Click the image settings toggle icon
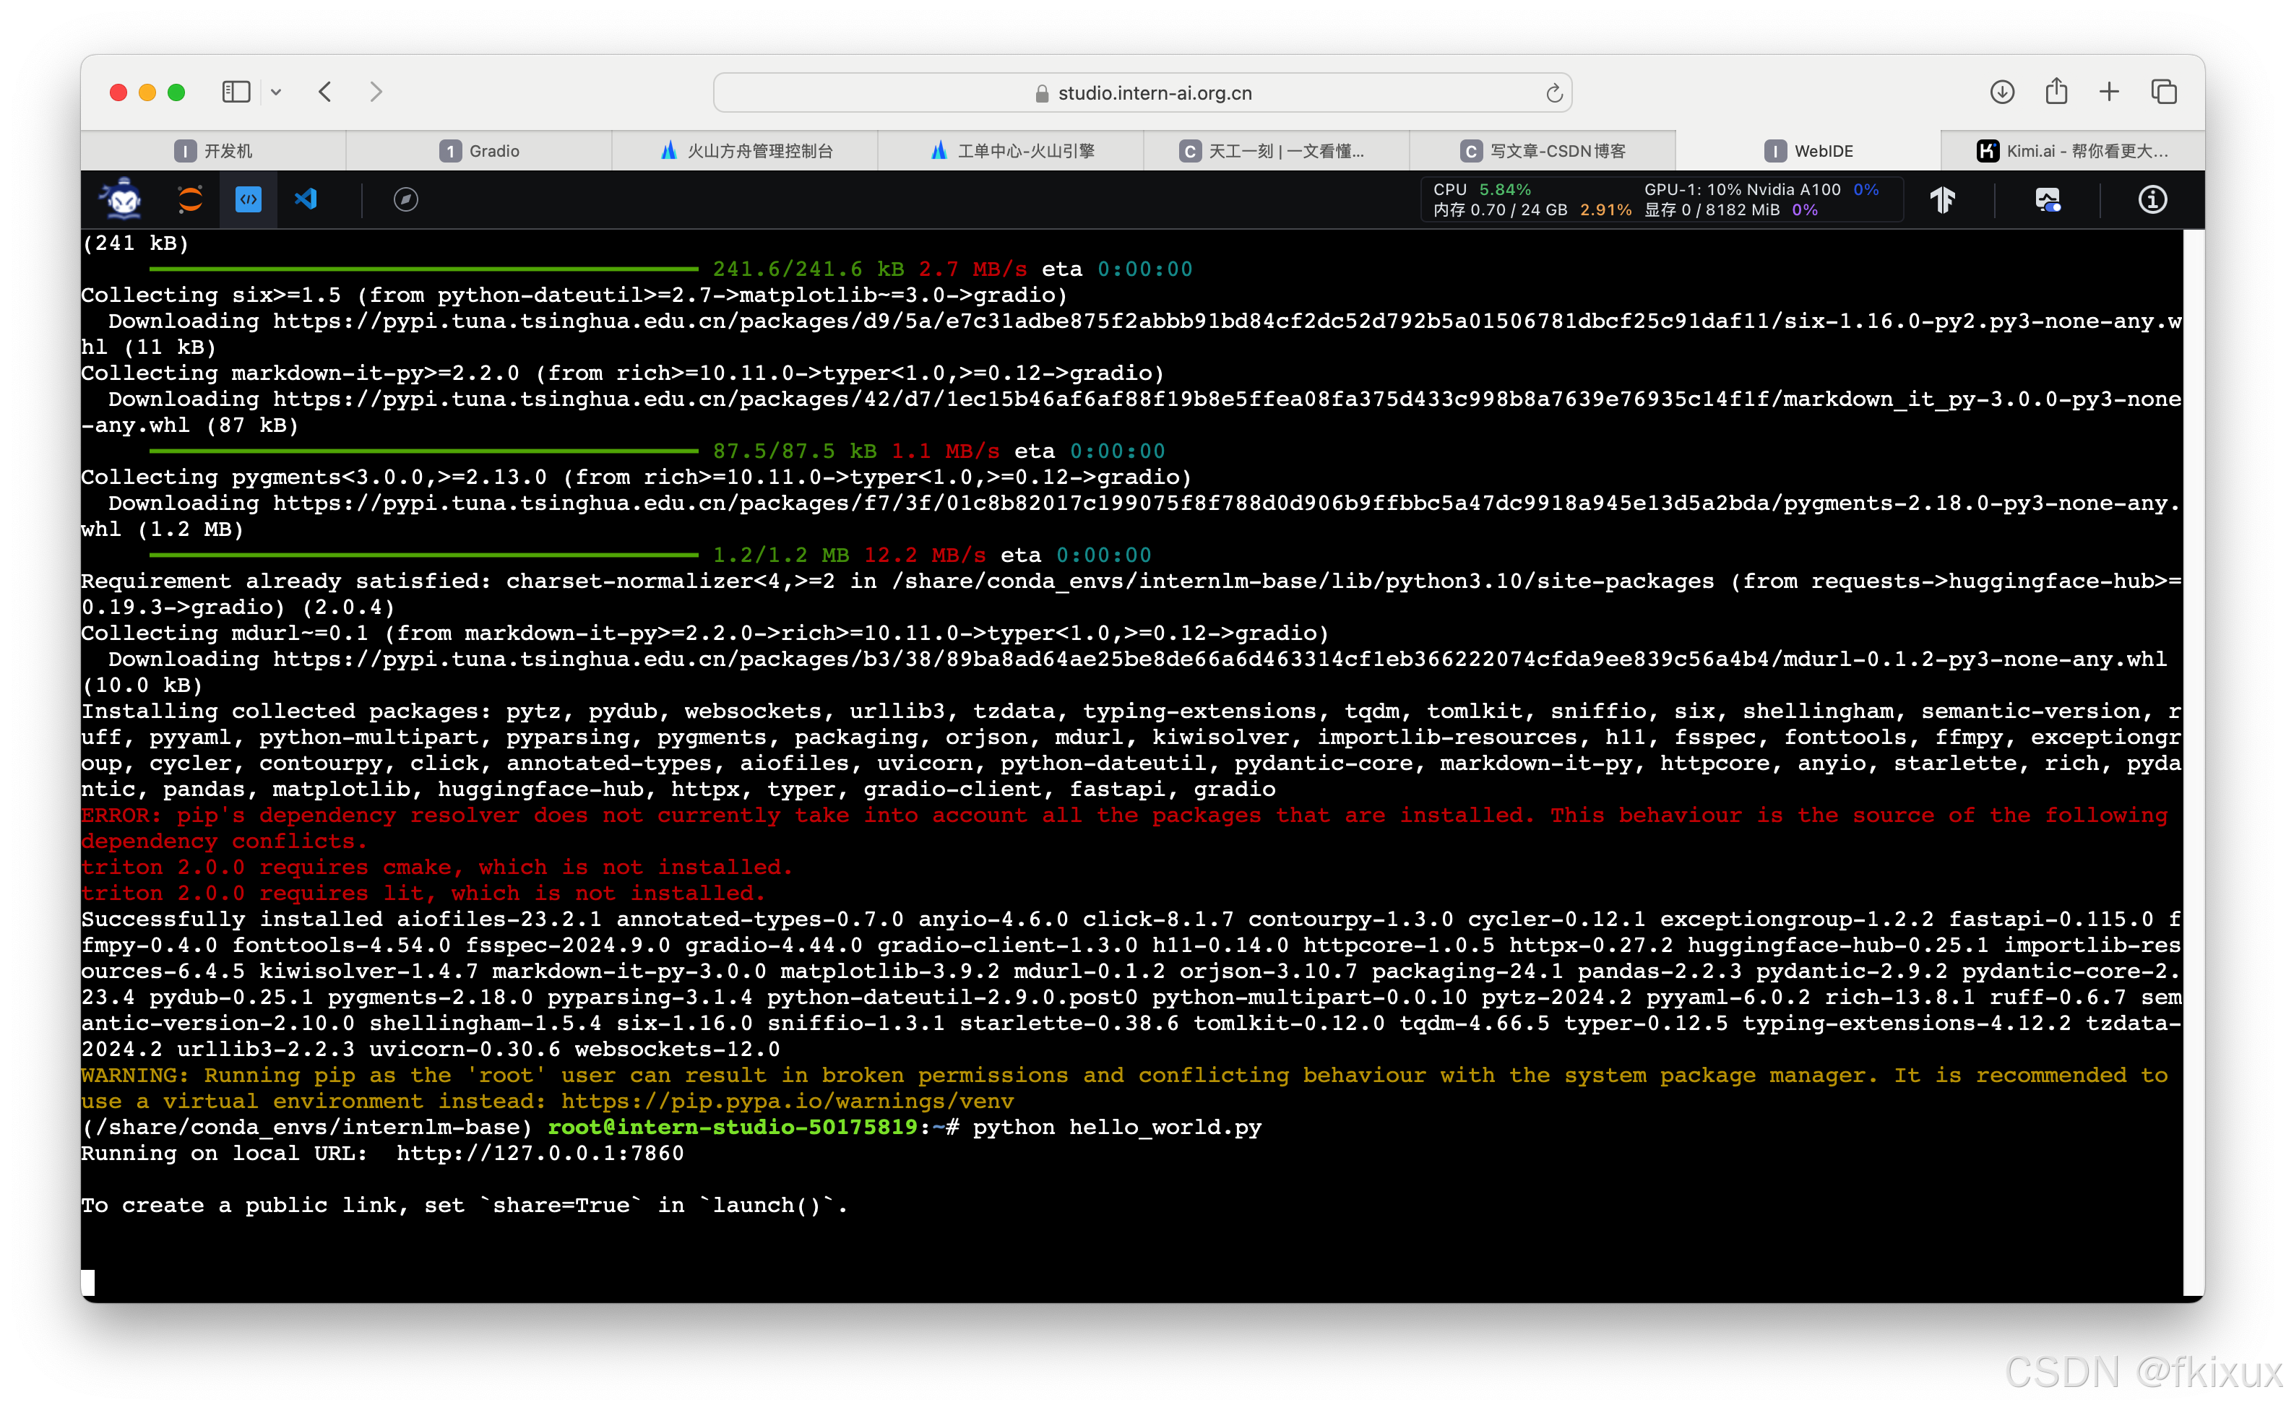The height and width of the screenshot is (1410, 2286). [2048, 199]
